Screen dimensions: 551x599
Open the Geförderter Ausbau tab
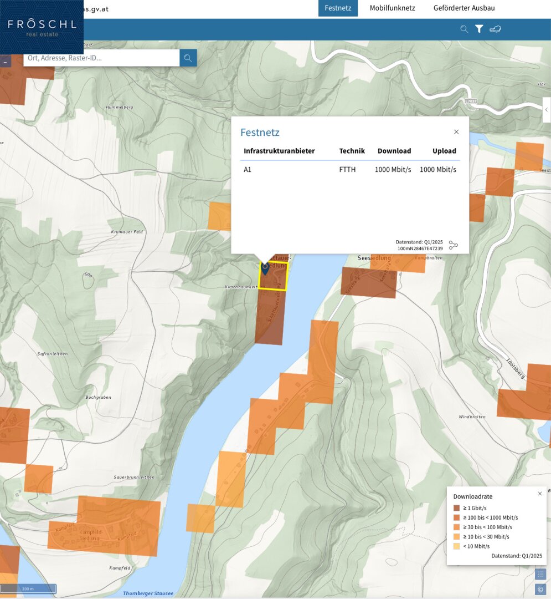(x=464, y=8)
